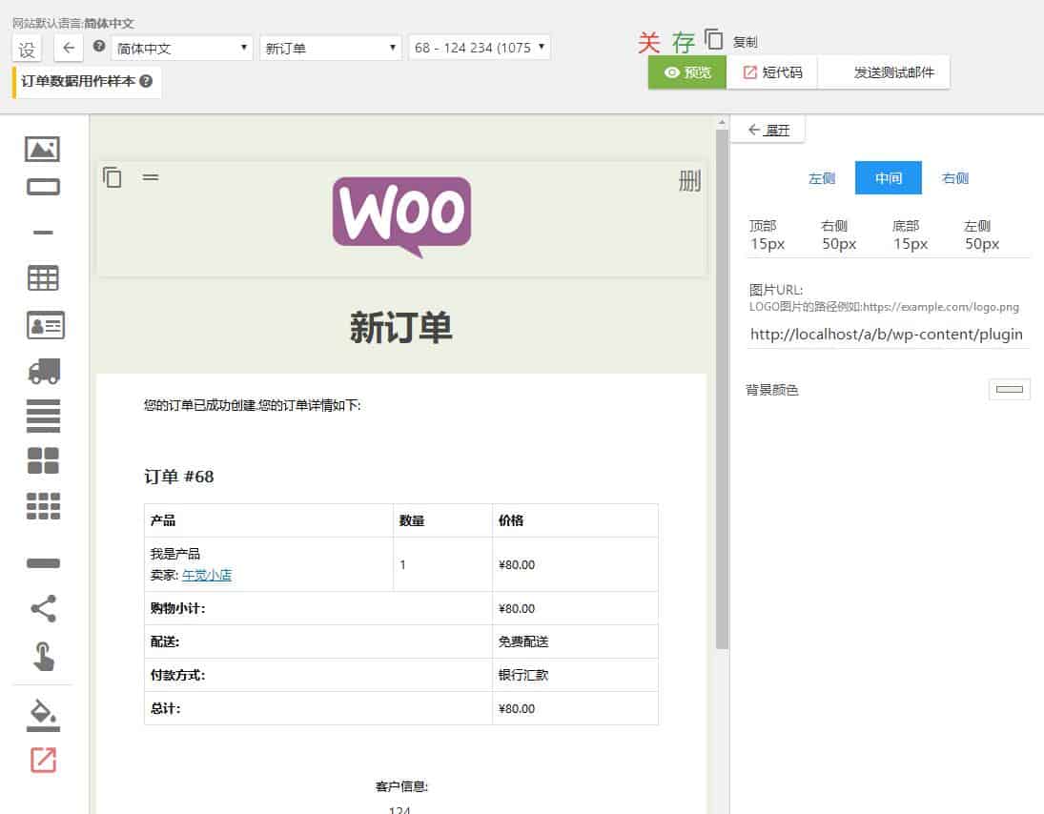Screen dimensions: 1044x814
Task: Open the background color swatch picker
Action: pyautogui.click(x=1010, y=389)
